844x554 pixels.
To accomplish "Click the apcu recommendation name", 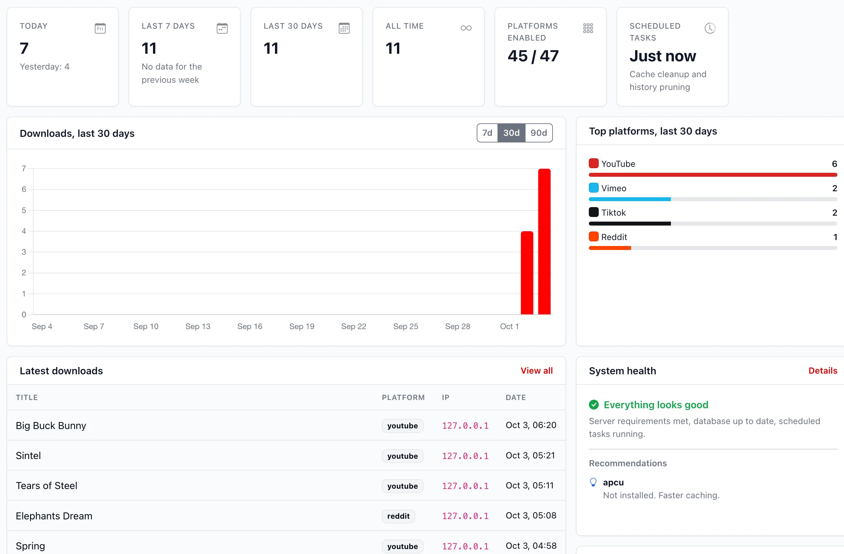I will point(613,482).
